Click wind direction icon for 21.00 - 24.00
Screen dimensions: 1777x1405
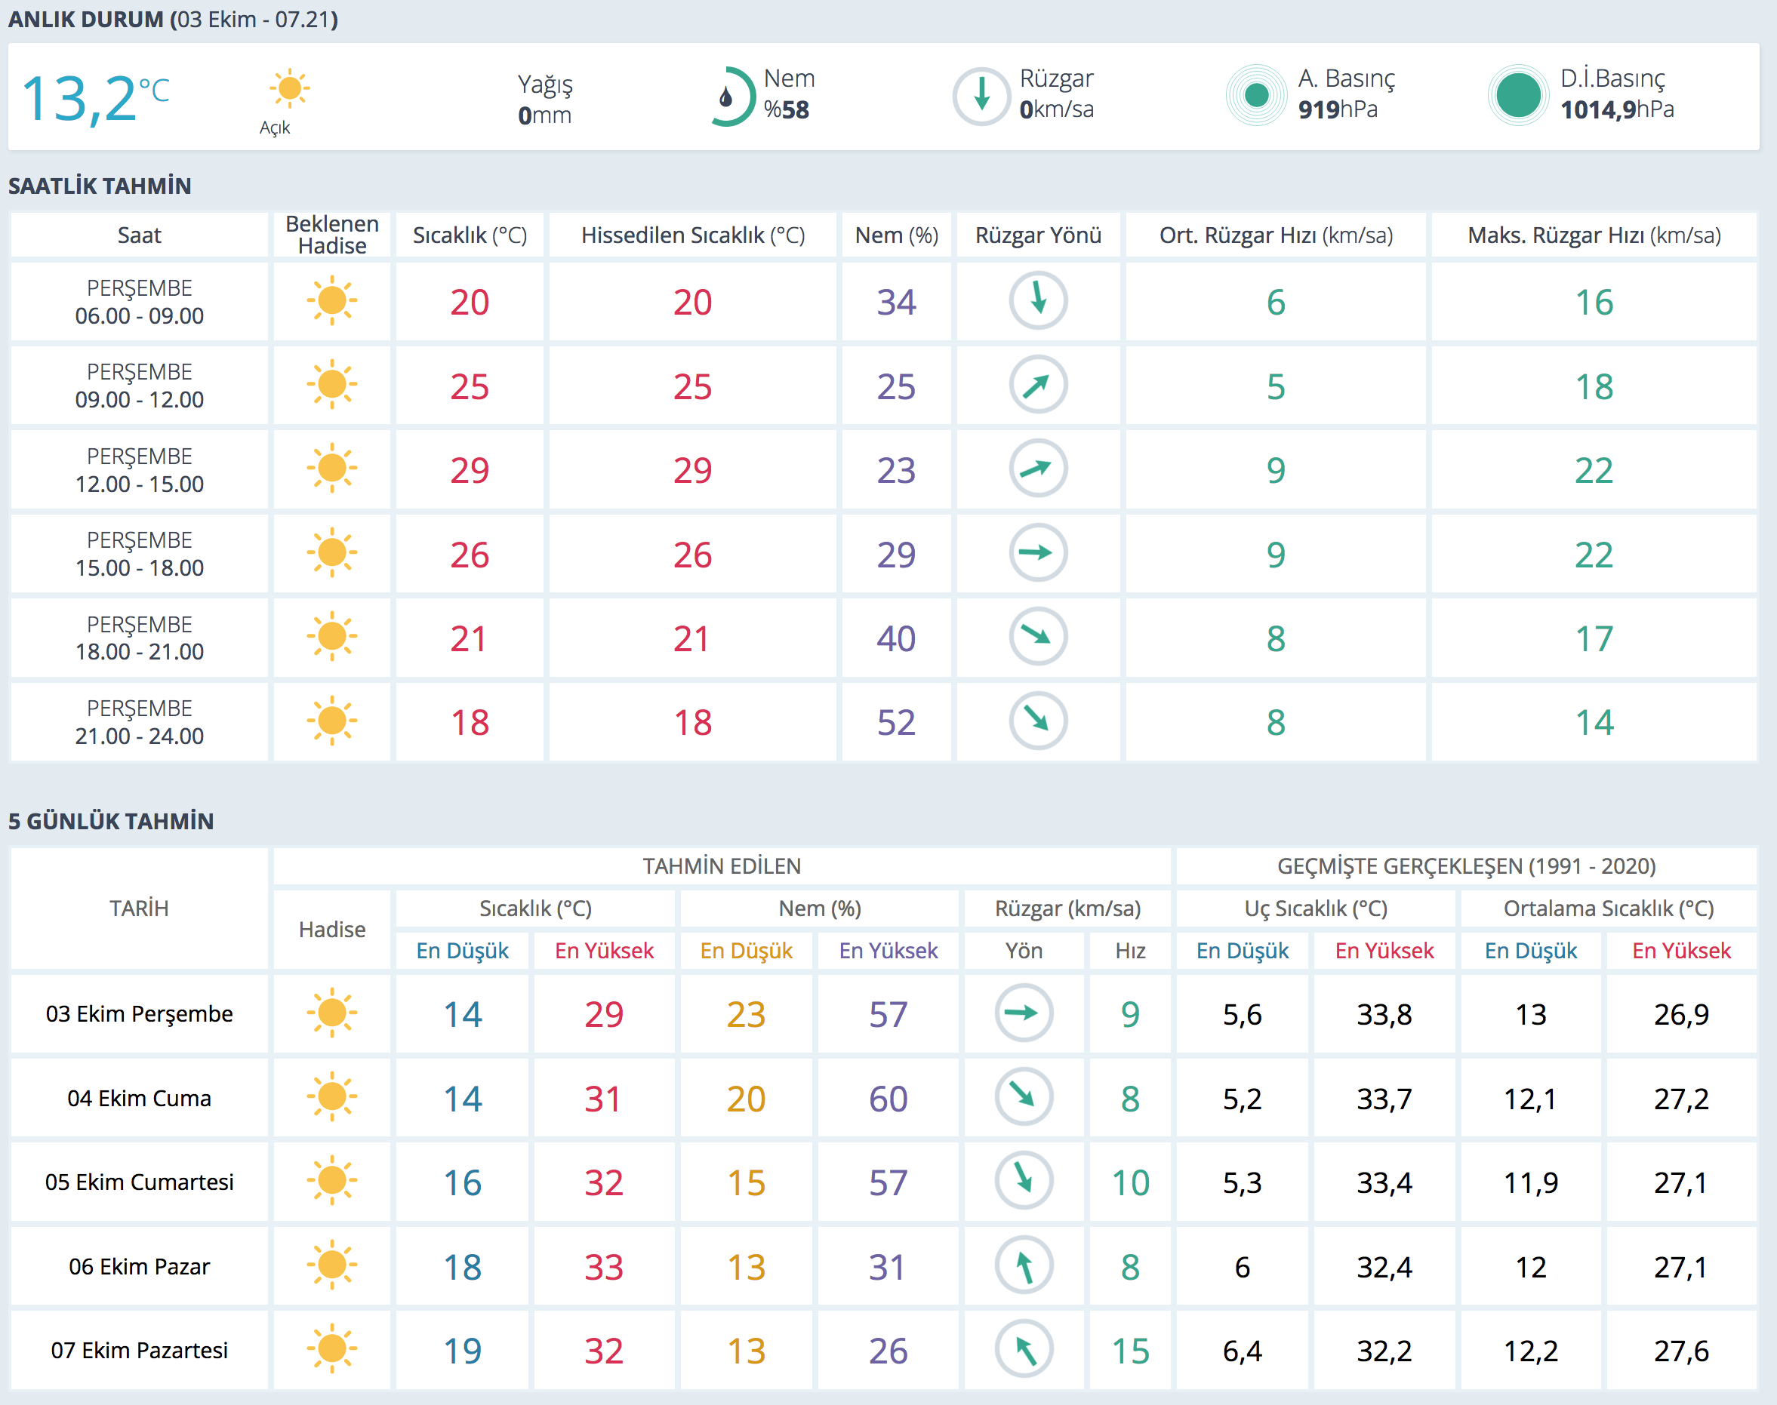pos(1038,721)
